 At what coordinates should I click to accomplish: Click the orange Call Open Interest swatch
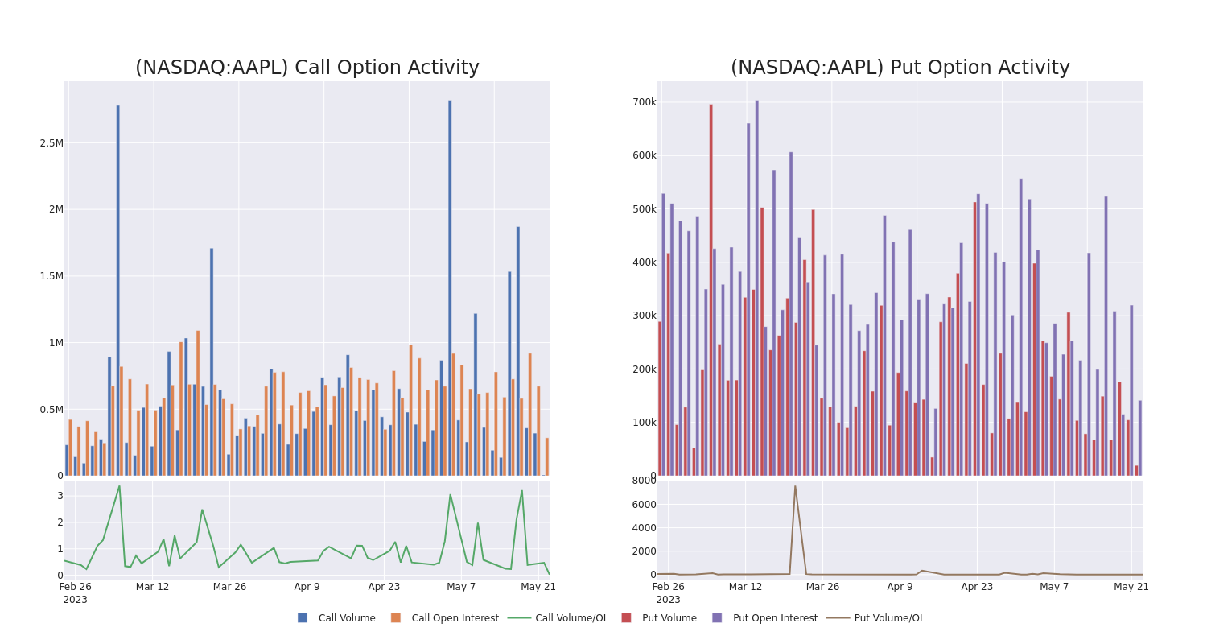point(396,618)
